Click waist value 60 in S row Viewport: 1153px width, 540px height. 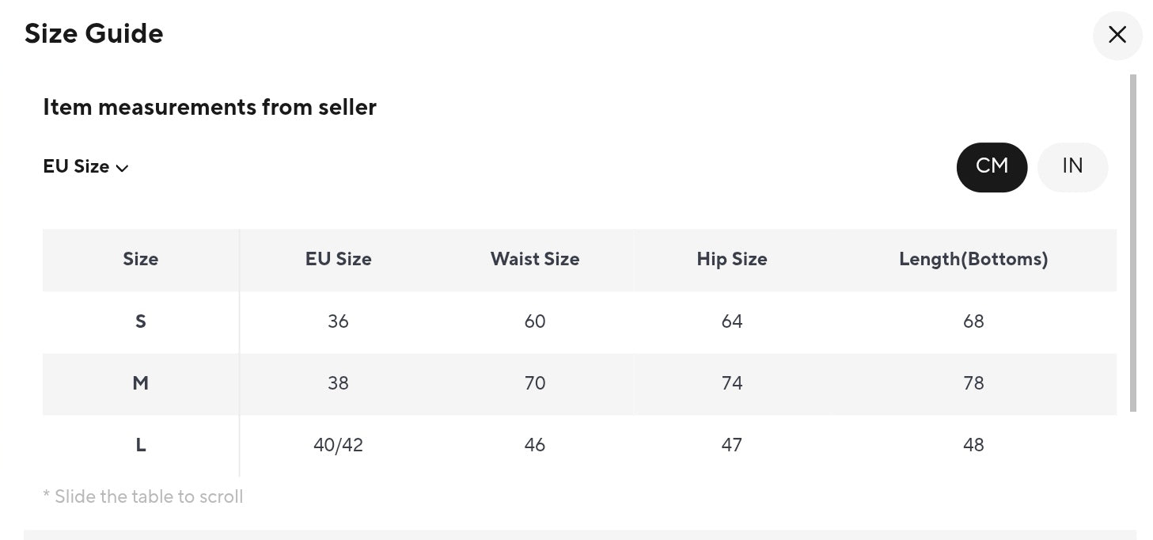tap(535, 321)
